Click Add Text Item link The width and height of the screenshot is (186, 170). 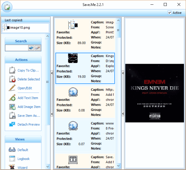28,98
